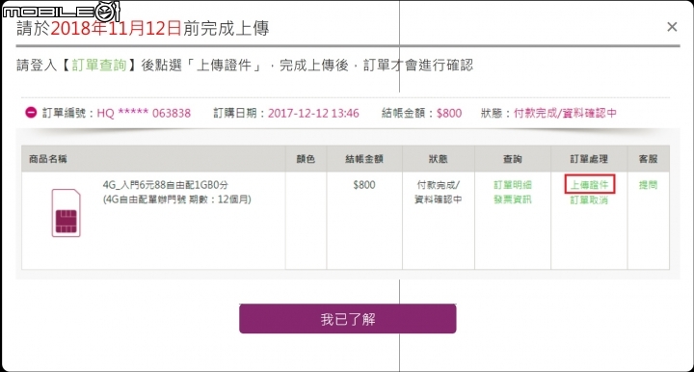
Task: Click the 商品名稱 column header
Action: [48, 159]
